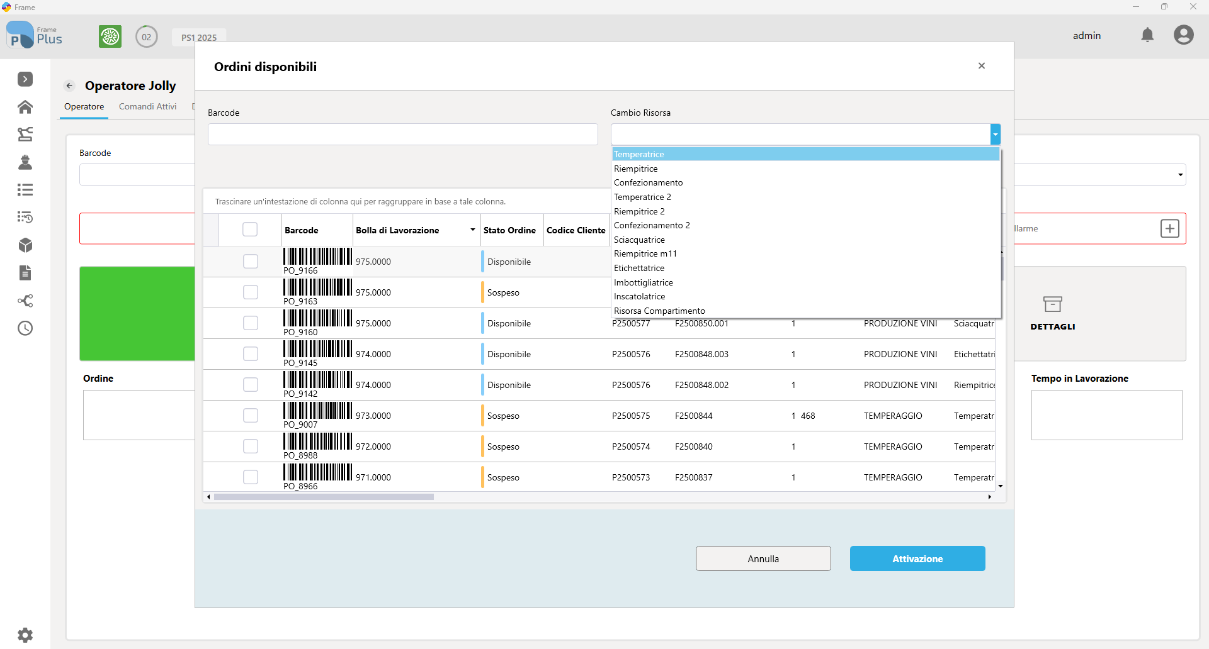Switch to Operatore tab

(84, 106)
